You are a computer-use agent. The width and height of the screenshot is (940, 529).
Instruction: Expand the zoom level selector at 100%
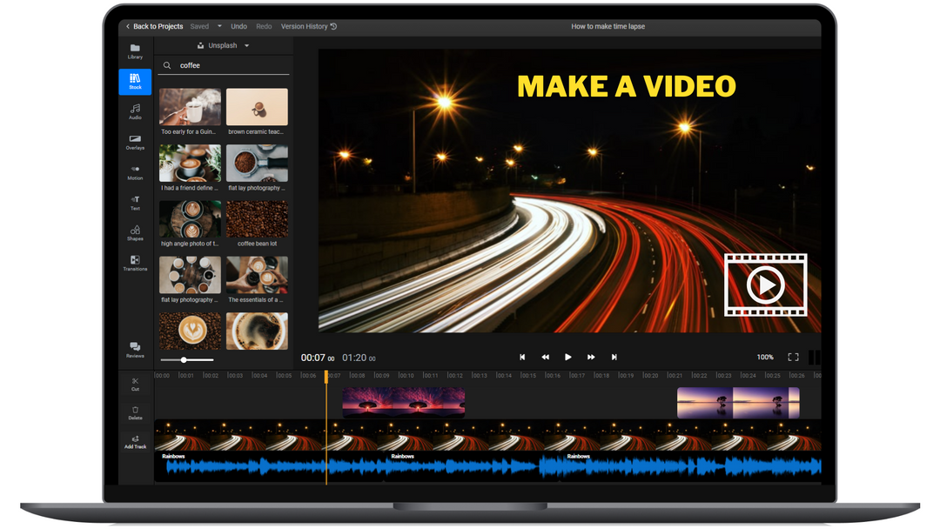click(764, 357)
